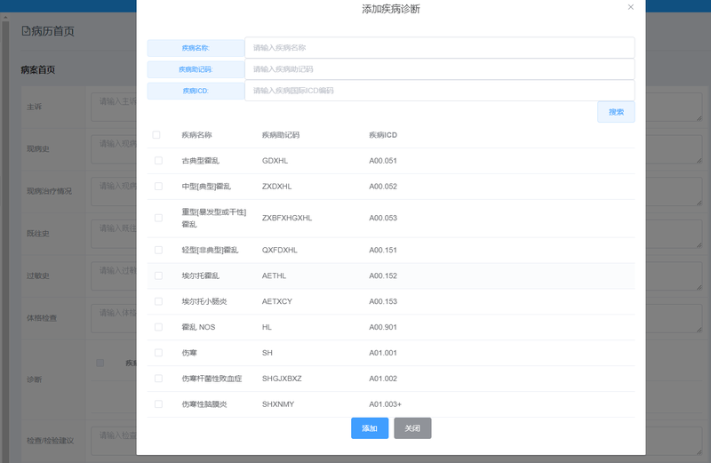
Task: Click the 疾病ICD input field
Action: (x=439, y=91)
